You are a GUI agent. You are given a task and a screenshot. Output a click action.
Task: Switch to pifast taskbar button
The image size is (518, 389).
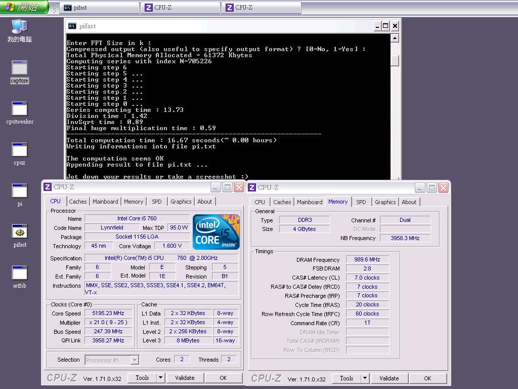coord(100,8)
